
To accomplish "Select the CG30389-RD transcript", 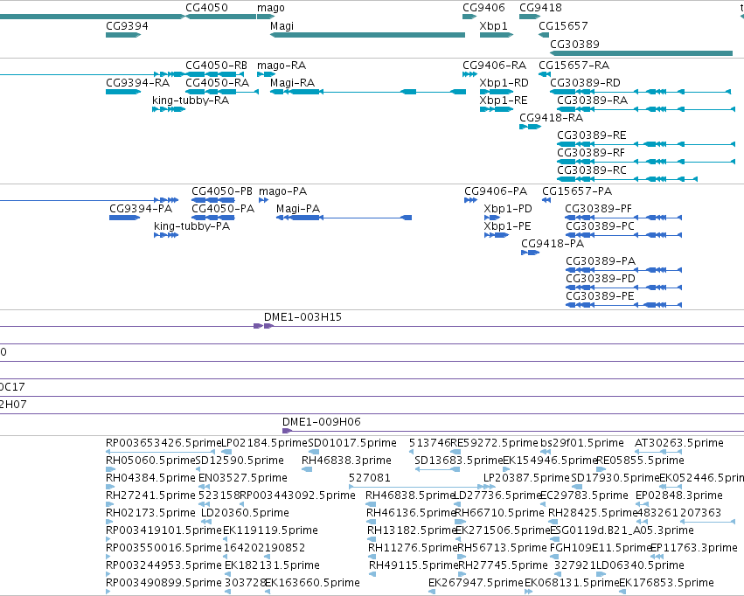I will [640, 92].
